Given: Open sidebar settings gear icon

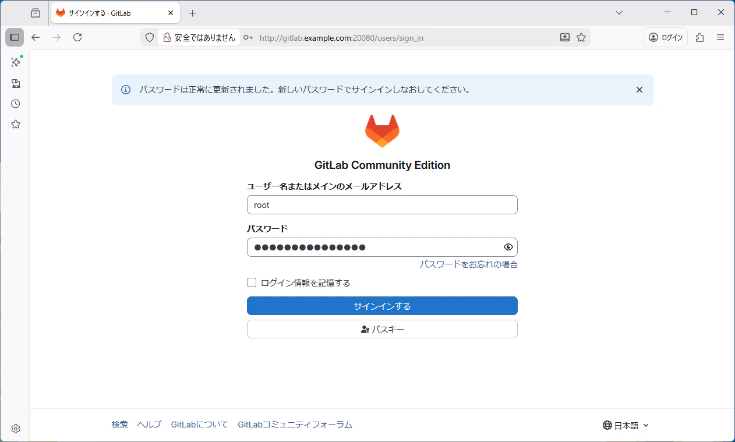Looking at the screenshot, I should [16, 429].
